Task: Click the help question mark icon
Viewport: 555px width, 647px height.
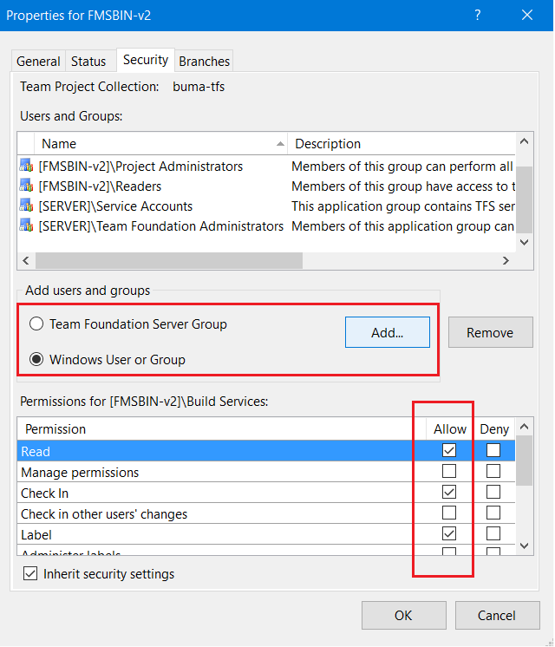Action: pos(478,15)
